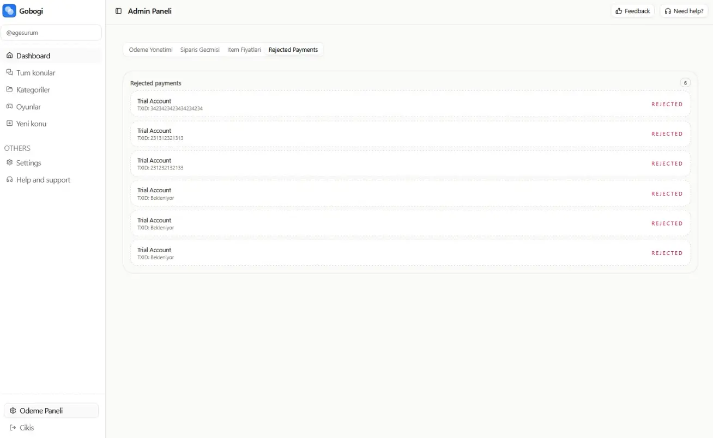This screenshot has width=713, height=438.
Task: Click the Gobogi logo icon
Action: pyautogui.click(x=10, y=11)
